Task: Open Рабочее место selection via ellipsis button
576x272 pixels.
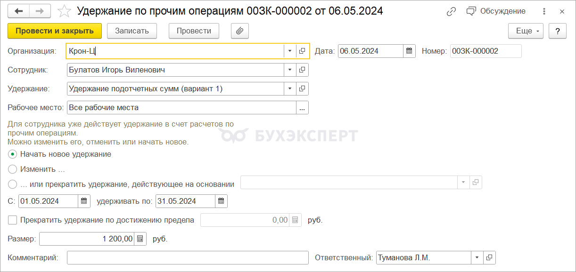Action: point(302,108)
